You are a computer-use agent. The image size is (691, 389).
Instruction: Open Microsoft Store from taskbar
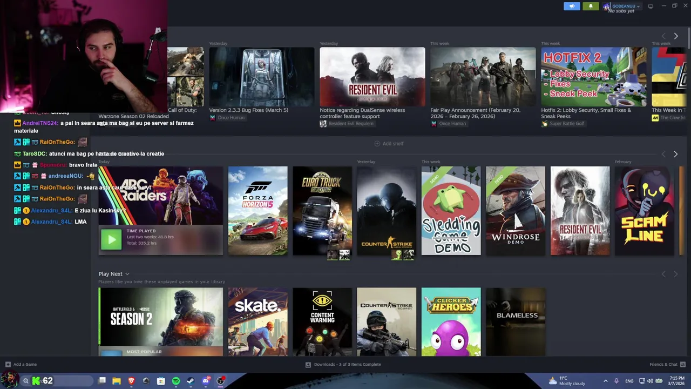click(161, 381)
